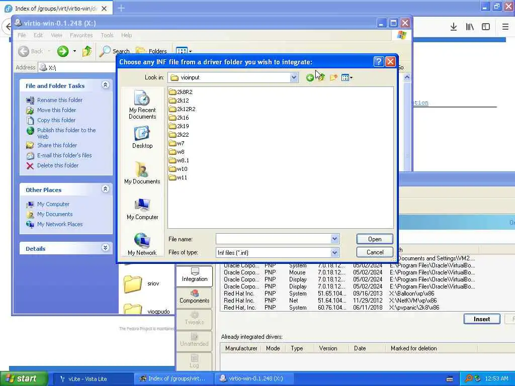Open Forward history dropdown arrow in Explorer
Screen dimensions: 515x386
(x=74, y=51)
